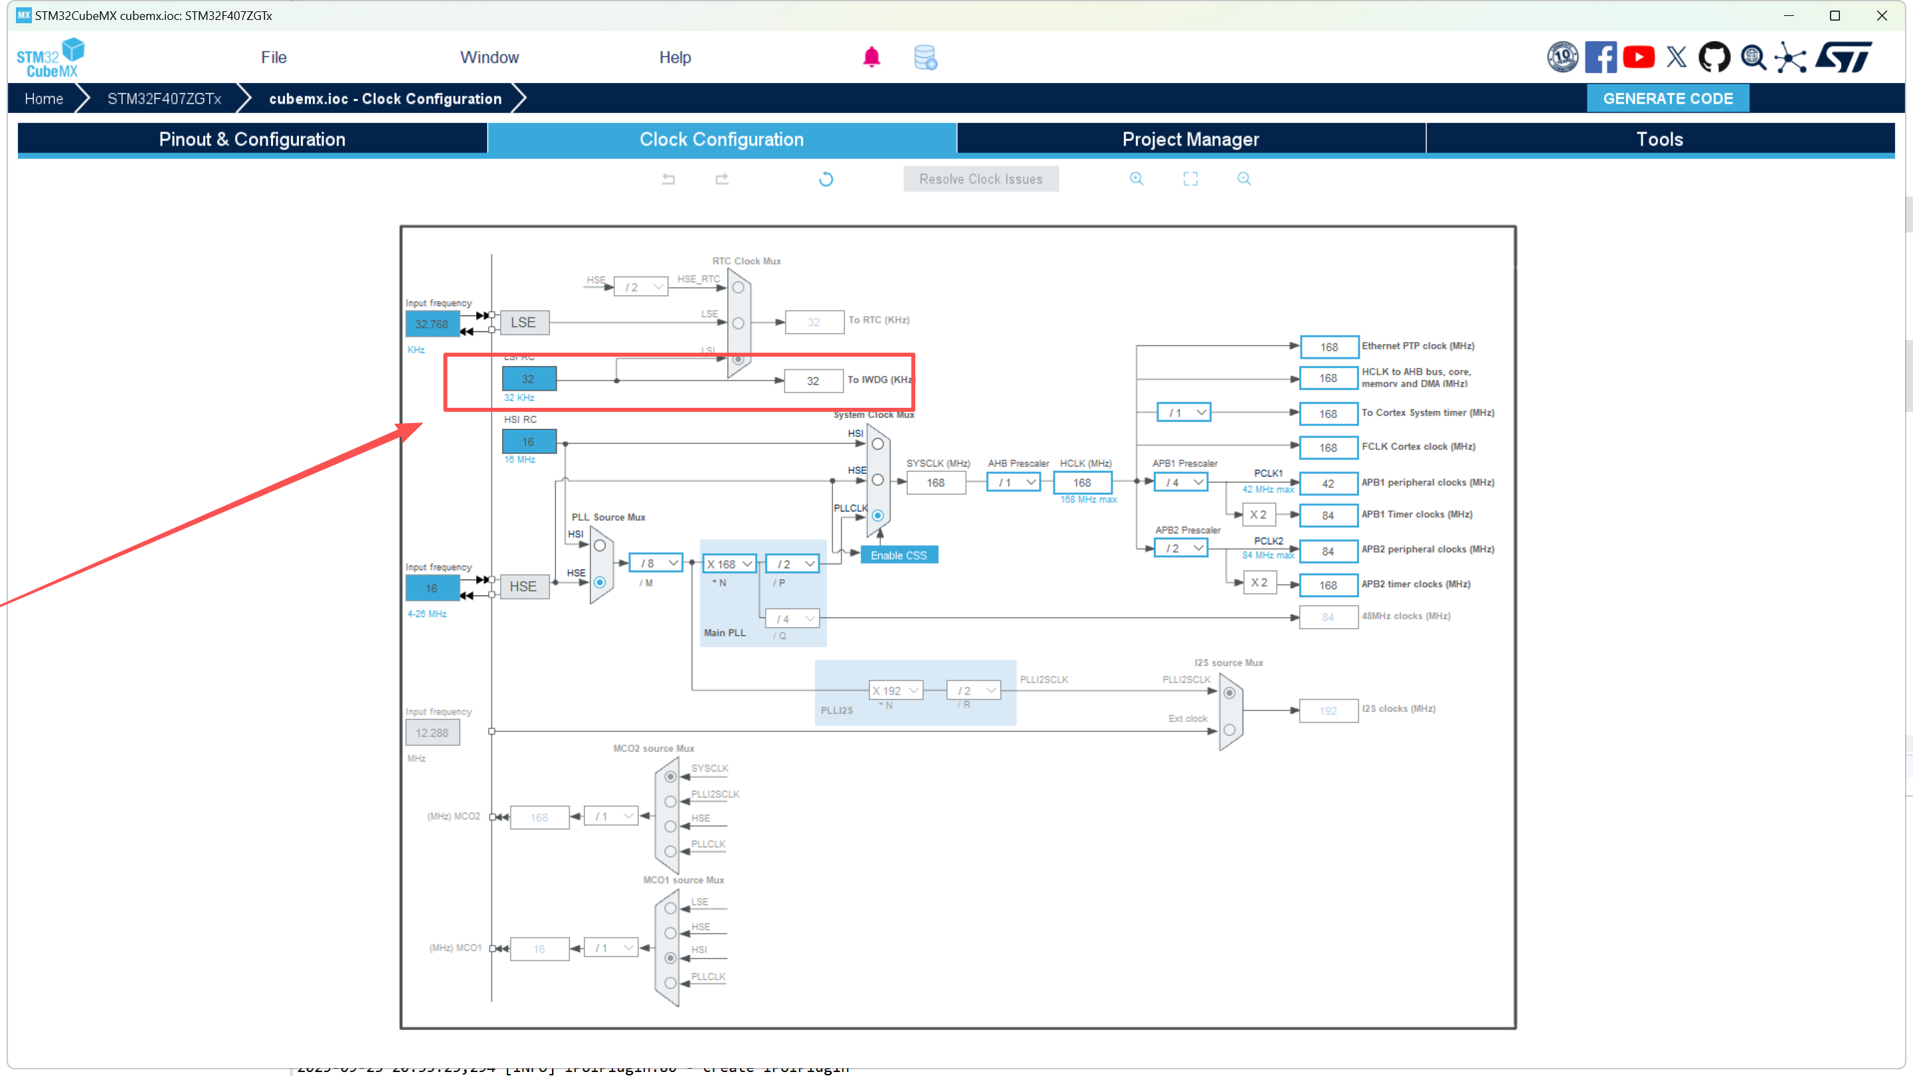
Task: Select LSI in RTC Clock Mux
Action: 738,359
